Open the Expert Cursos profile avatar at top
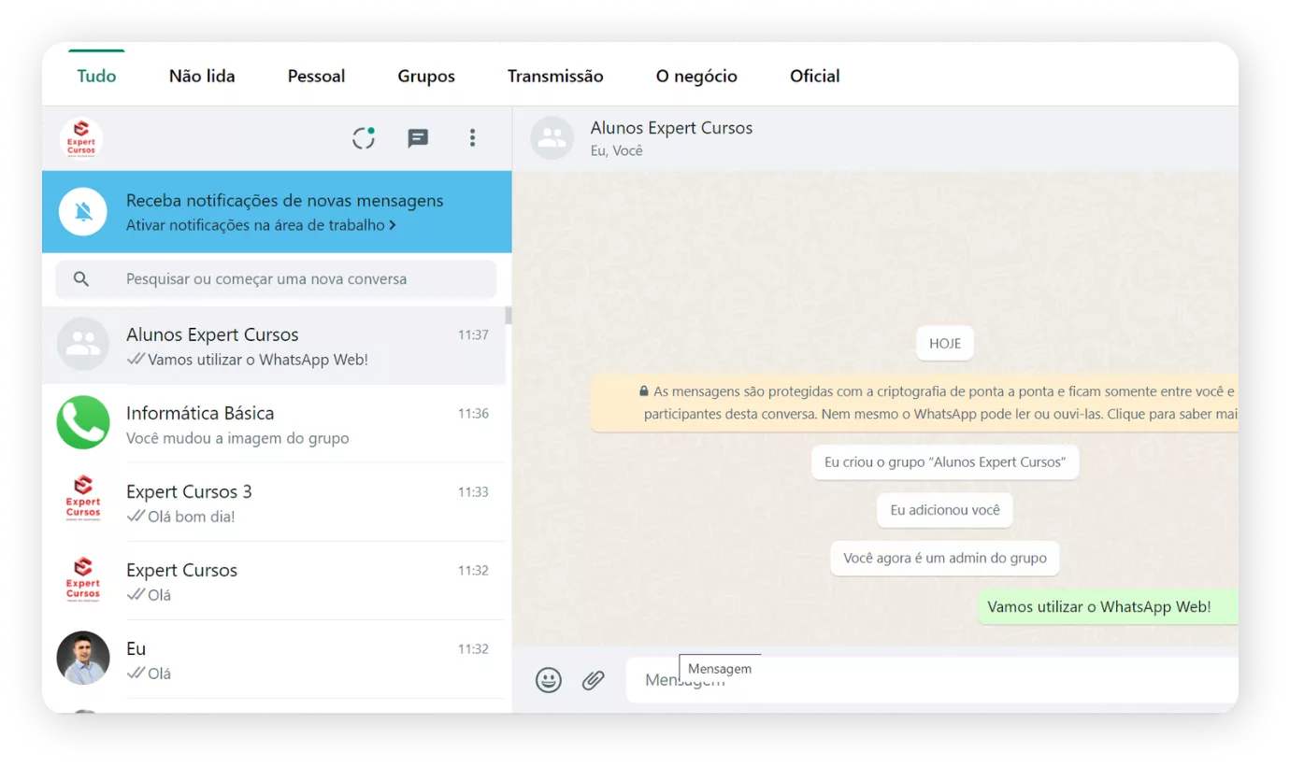 pyautogui.click(x=81, y=139)
